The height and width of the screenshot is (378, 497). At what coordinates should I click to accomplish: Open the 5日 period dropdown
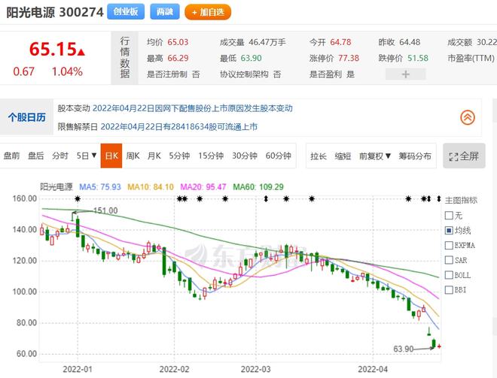pos(87,156)
